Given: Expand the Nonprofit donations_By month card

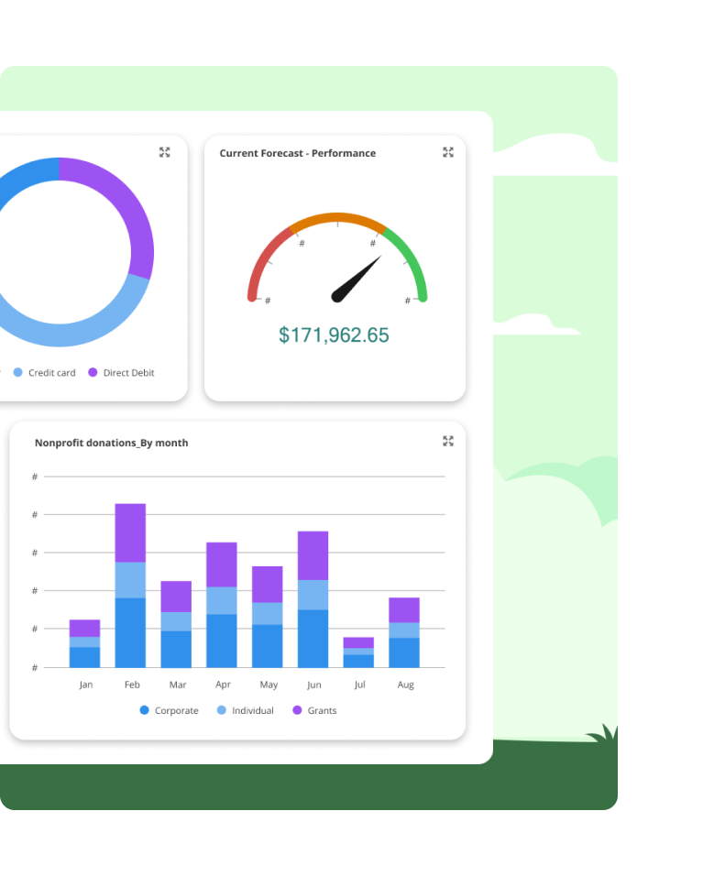Looking at the screenshot, I should coord(448,442).
